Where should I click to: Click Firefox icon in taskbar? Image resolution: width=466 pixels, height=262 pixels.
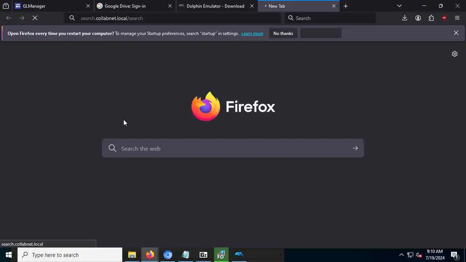click(150, 255)
